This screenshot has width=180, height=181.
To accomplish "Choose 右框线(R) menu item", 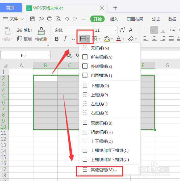I will coord(110,113).
